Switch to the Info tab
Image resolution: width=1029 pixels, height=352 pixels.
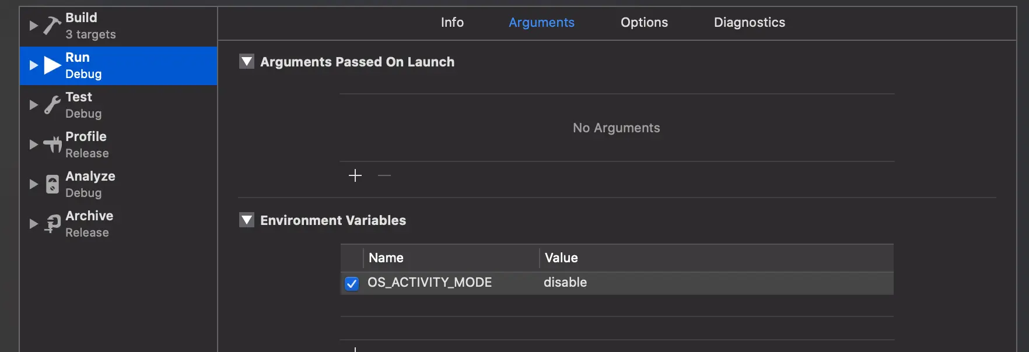click(452, 22)
